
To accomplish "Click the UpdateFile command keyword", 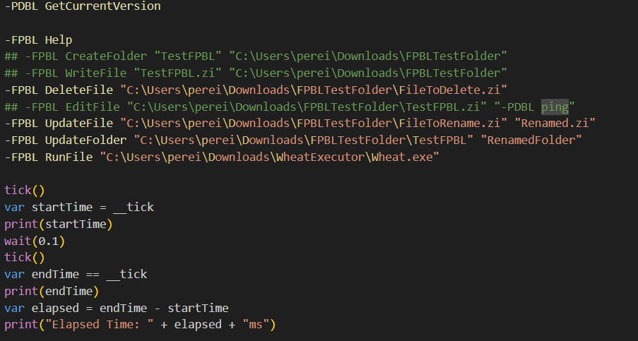I will point(79,123).
